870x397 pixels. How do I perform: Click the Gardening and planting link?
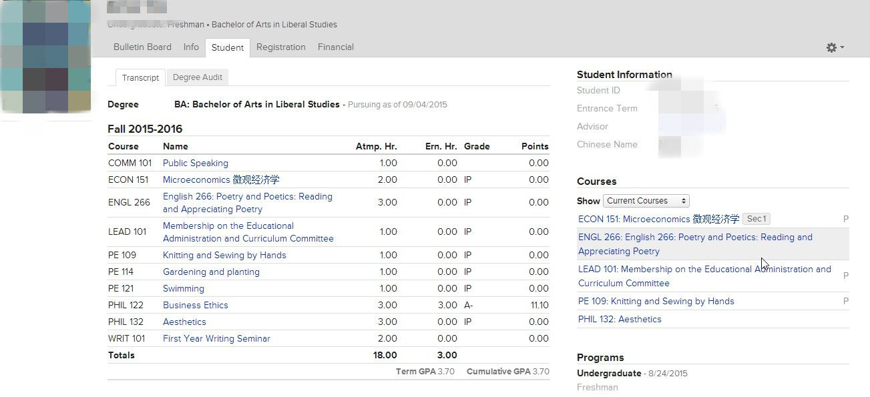click(211, 272)
